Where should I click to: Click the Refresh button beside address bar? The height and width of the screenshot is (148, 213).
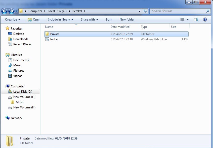pyautogui.click(x=145, y=11)
